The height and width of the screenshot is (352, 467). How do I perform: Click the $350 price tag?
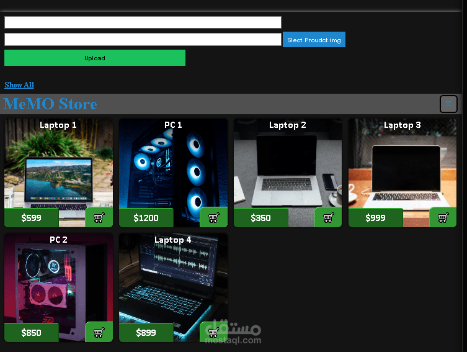[260, 218]
